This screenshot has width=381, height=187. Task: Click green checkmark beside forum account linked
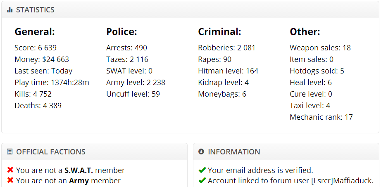(202, 180)
